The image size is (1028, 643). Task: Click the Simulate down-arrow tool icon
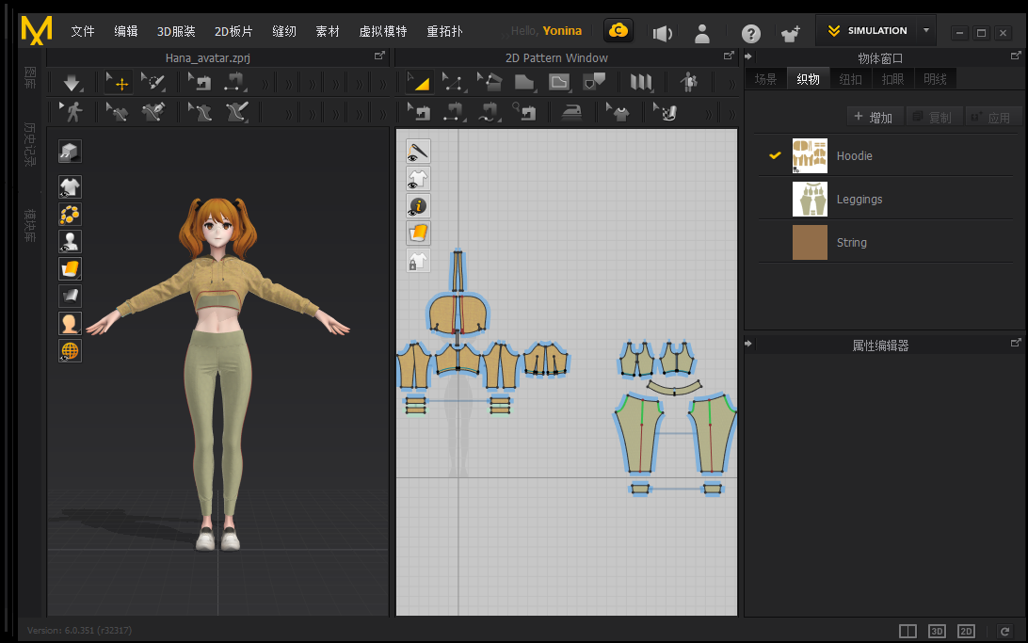click(73, 83)
